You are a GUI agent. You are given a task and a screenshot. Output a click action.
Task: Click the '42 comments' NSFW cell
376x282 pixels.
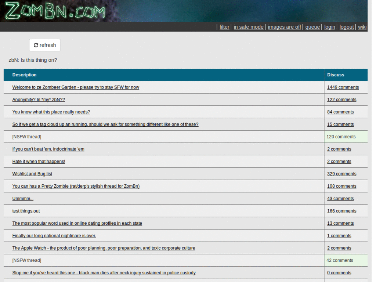pos(346,260)
